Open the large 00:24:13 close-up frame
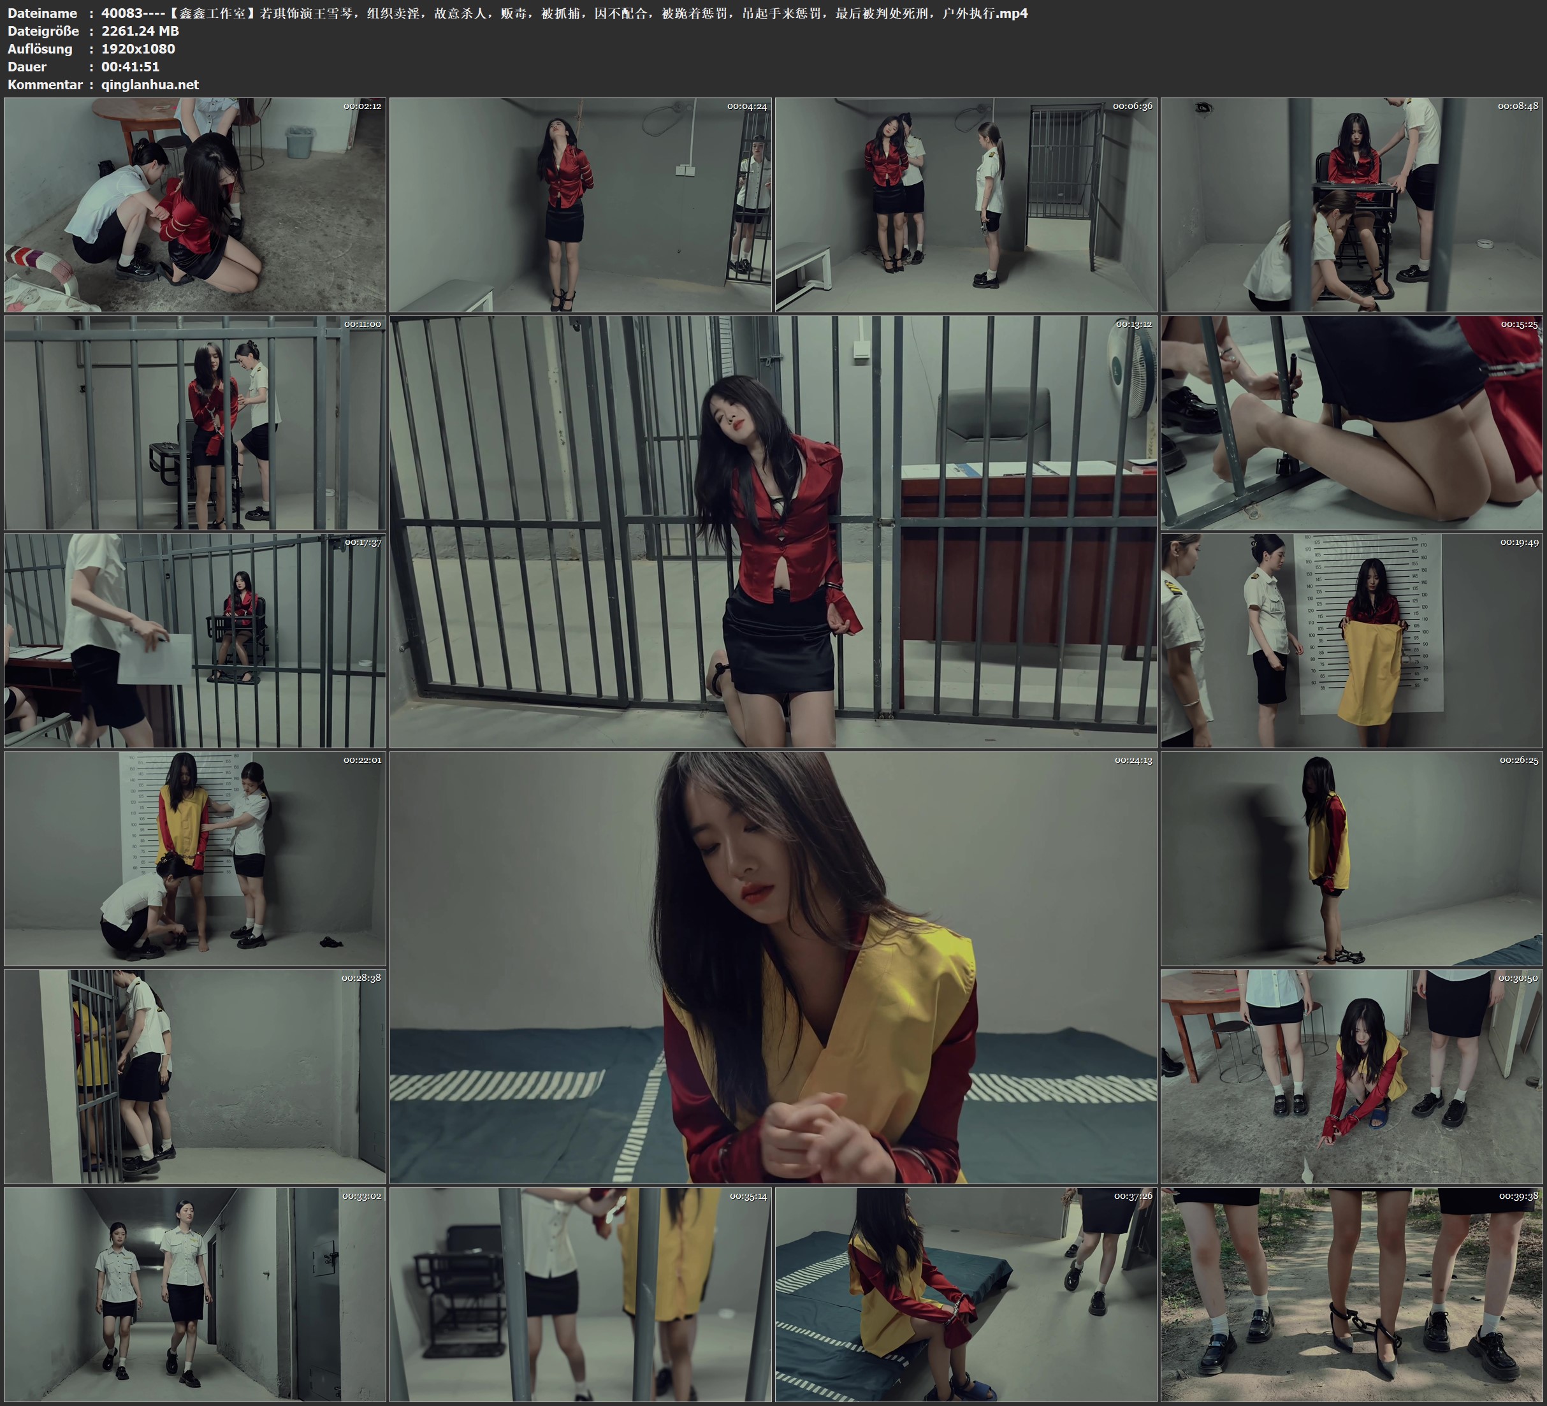The width and height of the screenshot is (1547, 1406). pos(773,967)
